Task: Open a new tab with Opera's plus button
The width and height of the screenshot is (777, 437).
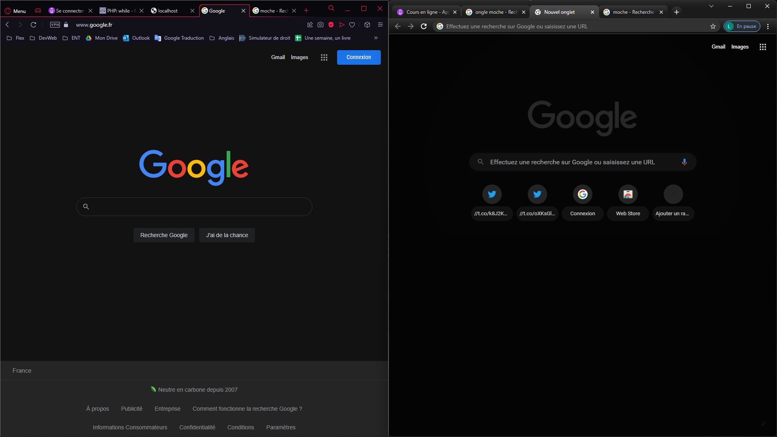Action: tap(306, 11)
